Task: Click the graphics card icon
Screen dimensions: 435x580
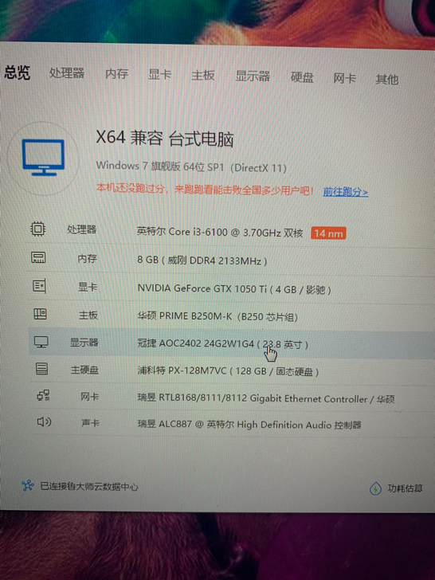Action: coord(39,285)
